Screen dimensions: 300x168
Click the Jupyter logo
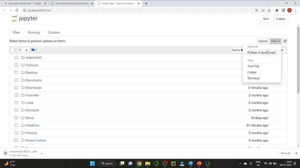(24, 19)
